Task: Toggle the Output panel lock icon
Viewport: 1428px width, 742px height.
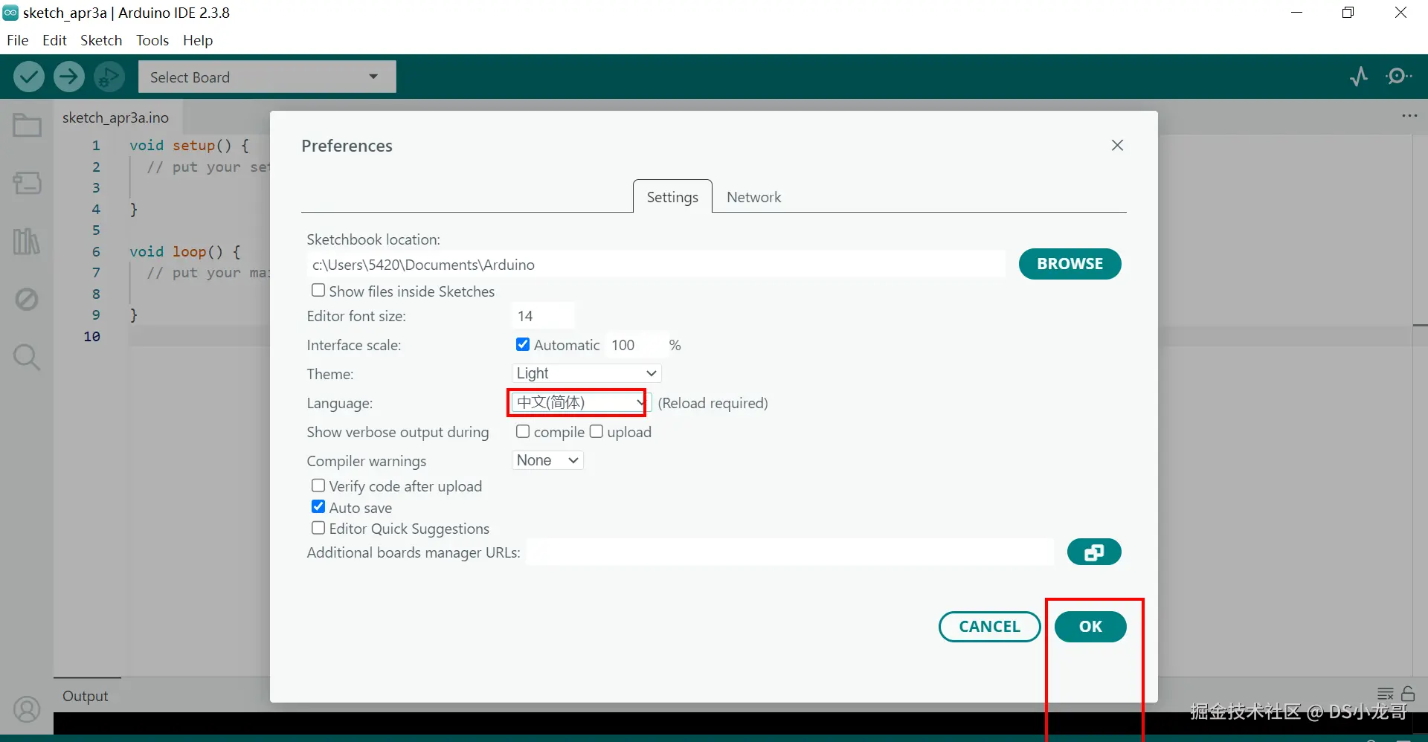Action: coord(1408,694)
